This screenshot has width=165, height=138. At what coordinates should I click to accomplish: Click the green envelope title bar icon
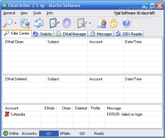[5, 6]
